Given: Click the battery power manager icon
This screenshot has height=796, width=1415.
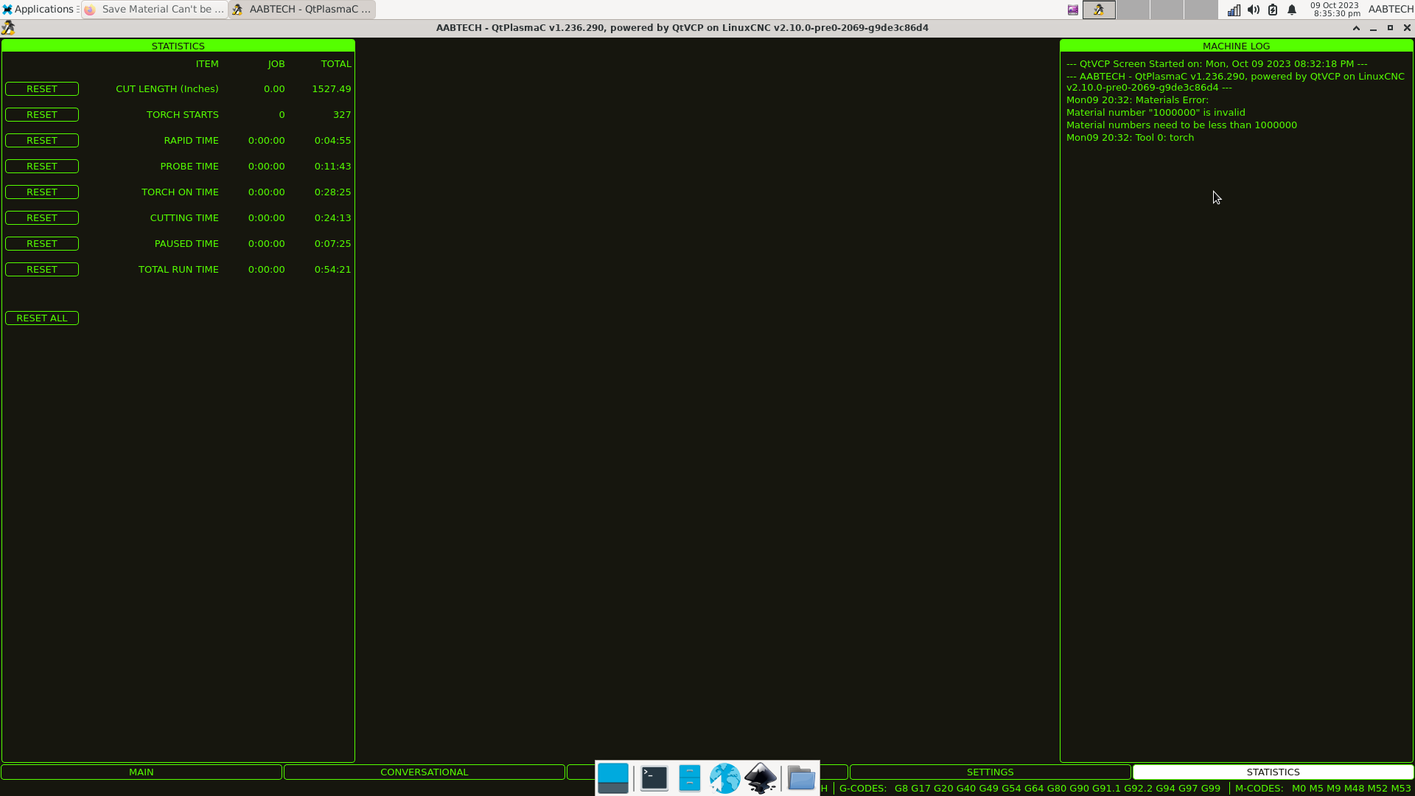Looking at the screenshot, I should pos(1273,10).
